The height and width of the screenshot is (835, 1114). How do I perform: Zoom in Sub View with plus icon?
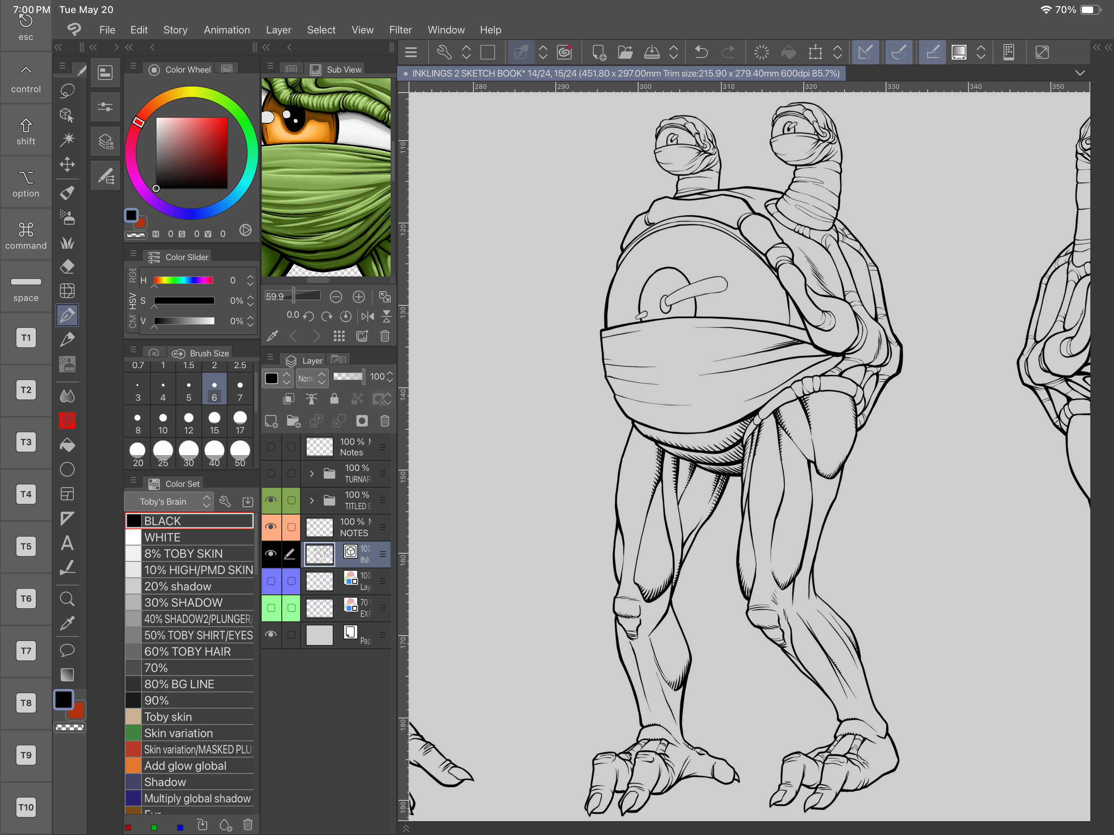[358, 297]
